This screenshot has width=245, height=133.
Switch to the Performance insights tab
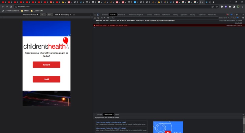(x=136, y=15)
